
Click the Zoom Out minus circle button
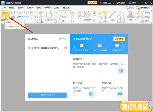point(60,21)
